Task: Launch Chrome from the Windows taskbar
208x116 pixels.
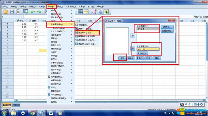Action: (x=32, y=113)
